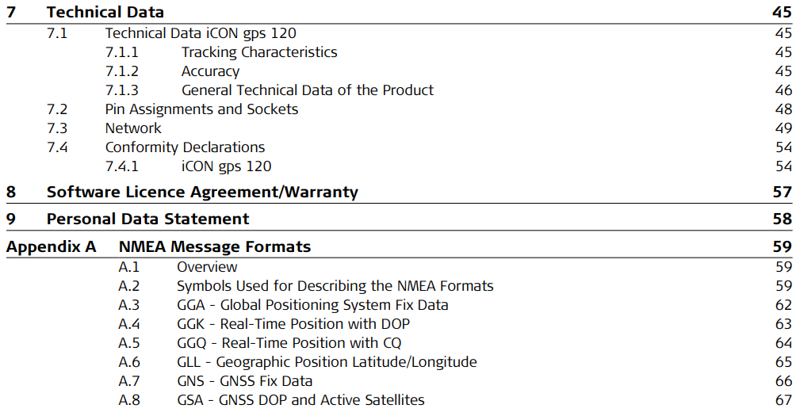Open GGQ - Real-Time Position with CQ
The height and width of the screenshot is (416, 800).
(289, 343)
